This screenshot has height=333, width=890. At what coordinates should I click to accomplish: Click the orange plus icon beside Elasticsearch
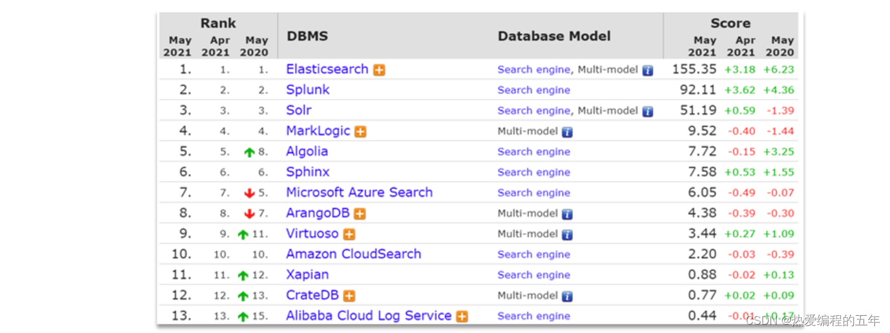(379, 70)
